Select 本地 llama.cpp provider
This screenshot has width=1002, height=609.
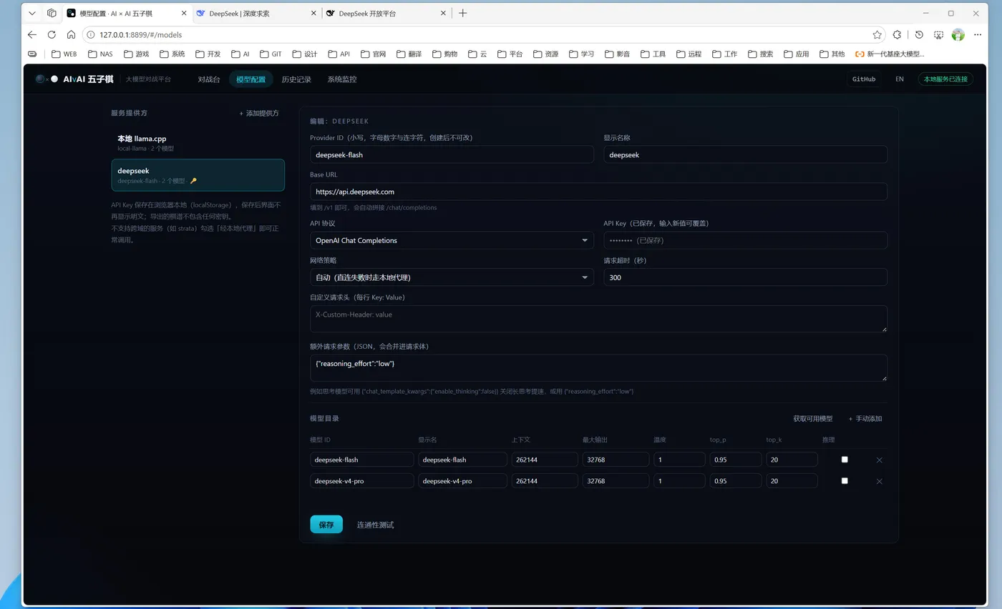[x=198, y=143]
